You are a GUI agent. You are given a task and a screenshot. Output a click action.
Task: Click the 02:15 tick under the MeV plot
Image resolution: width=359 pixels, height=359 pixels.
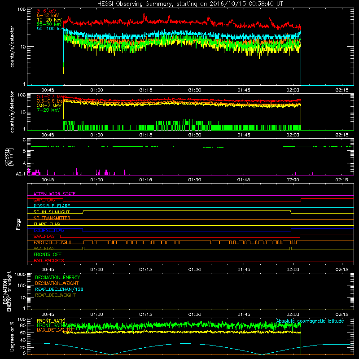[342, 135]
